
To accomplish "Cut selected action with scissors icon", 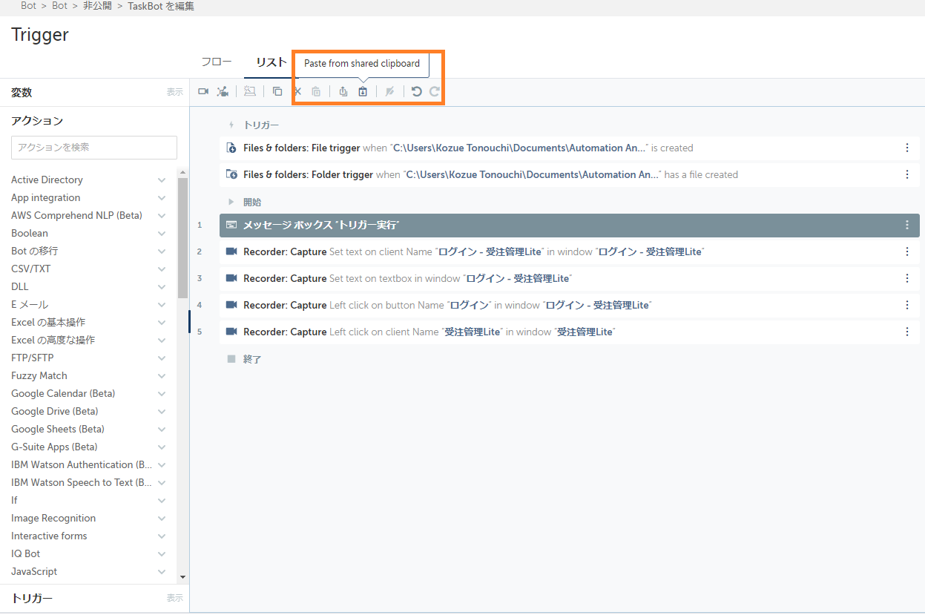I will coord(297,91).
